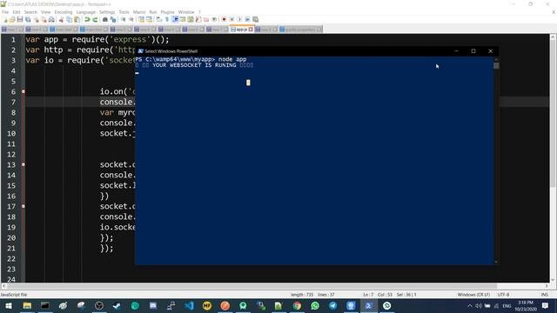This screenshot has height=313, width=557.
Task: Toggle the indent guide toolbar button
Action: [175, 19]
